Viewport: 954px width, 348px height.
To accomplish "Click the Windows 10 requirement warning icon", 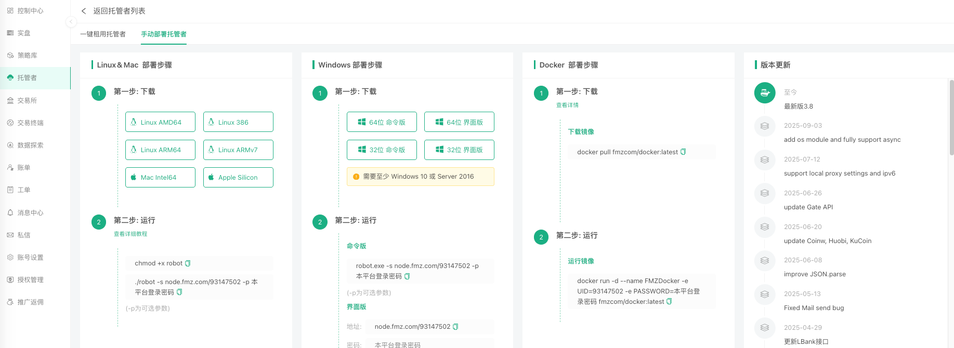I will coord(356,177).
